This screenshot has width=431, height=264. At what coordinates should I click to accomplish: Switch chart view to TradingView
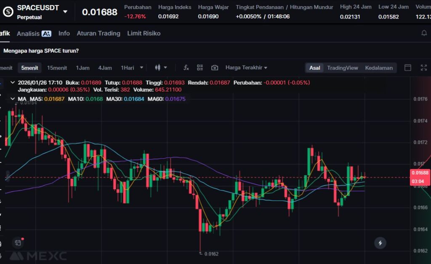pos(342,68)
